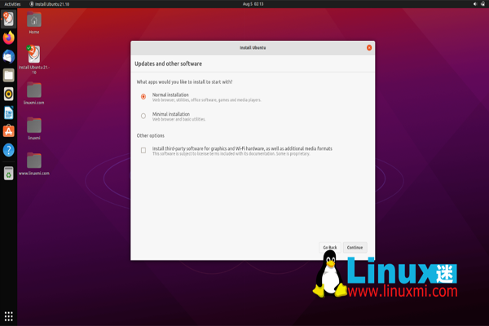Click the 'subject to license terms' note

[231, 153]
